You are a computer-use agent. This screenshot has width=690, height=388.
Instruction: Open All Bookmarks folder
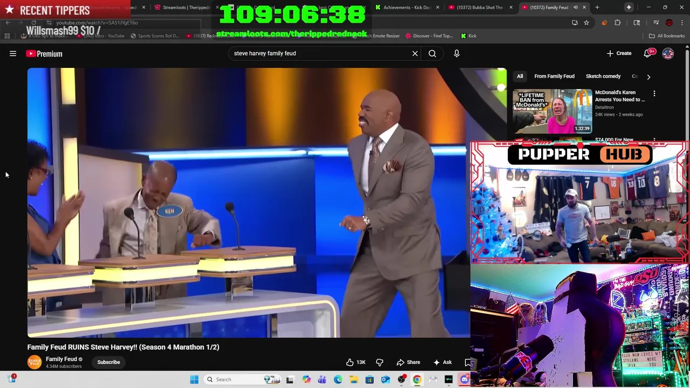point(666,36)
